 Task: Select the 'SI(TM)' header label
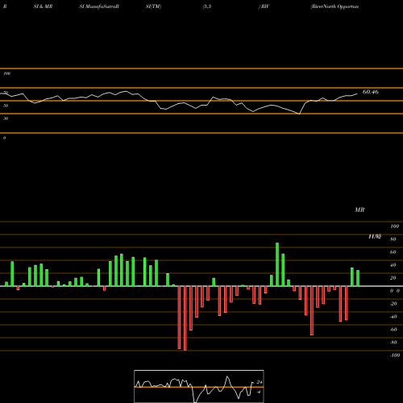pyautogui.click(x=153, y=6)
